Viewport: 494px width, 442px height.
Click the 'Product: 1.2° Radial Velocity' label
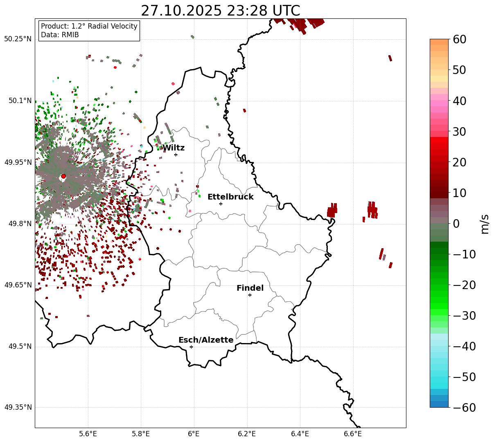(89, 26)
